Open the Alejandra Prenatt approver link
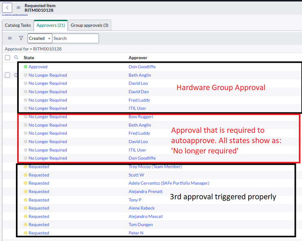302x241 pixels. pos(145,192)
